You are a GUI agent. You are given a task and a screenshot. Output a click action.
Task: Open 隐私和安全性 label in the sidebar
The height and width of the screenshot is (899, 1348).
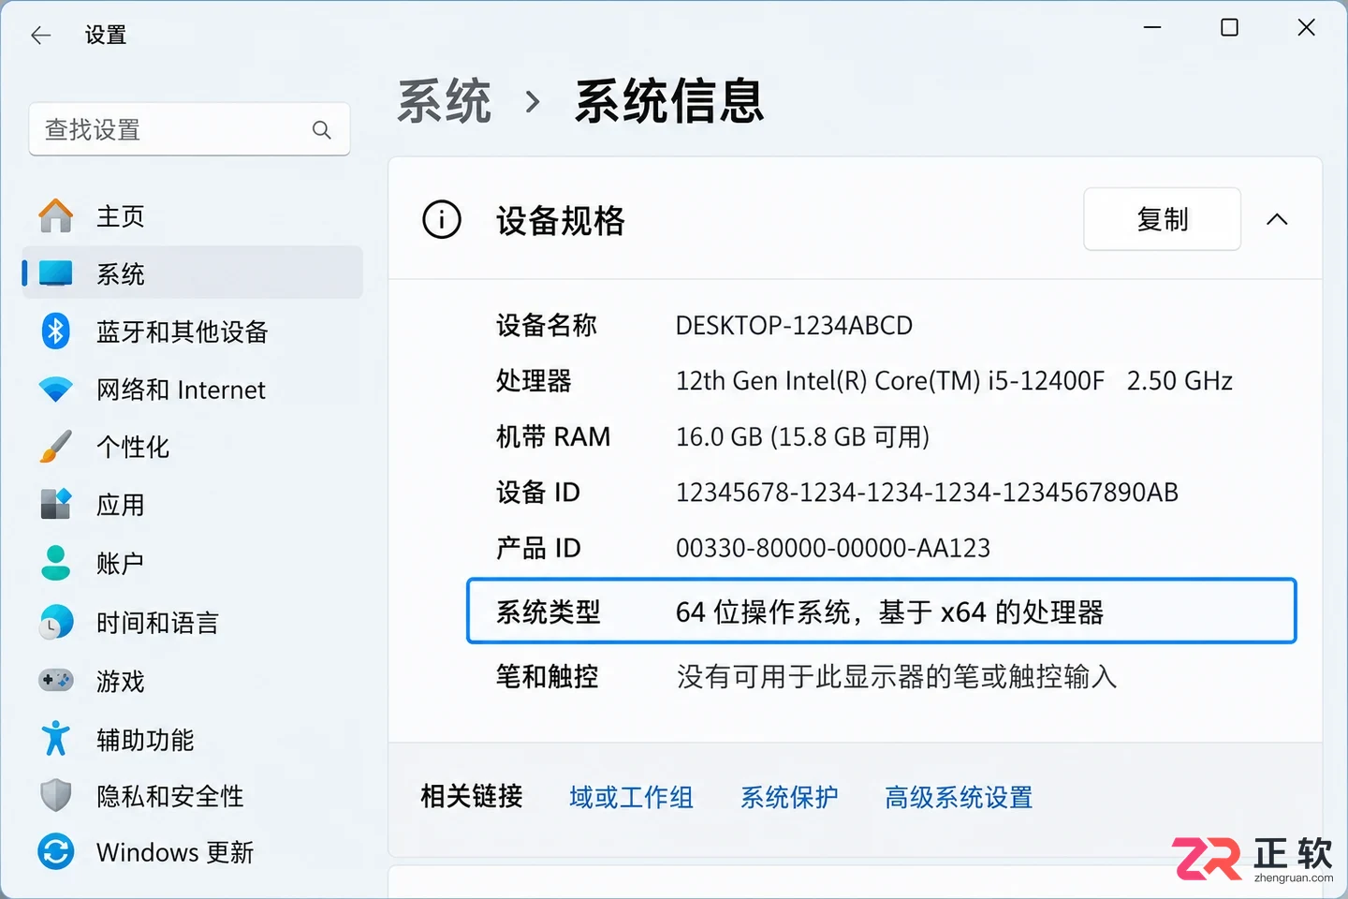(170, 796)
